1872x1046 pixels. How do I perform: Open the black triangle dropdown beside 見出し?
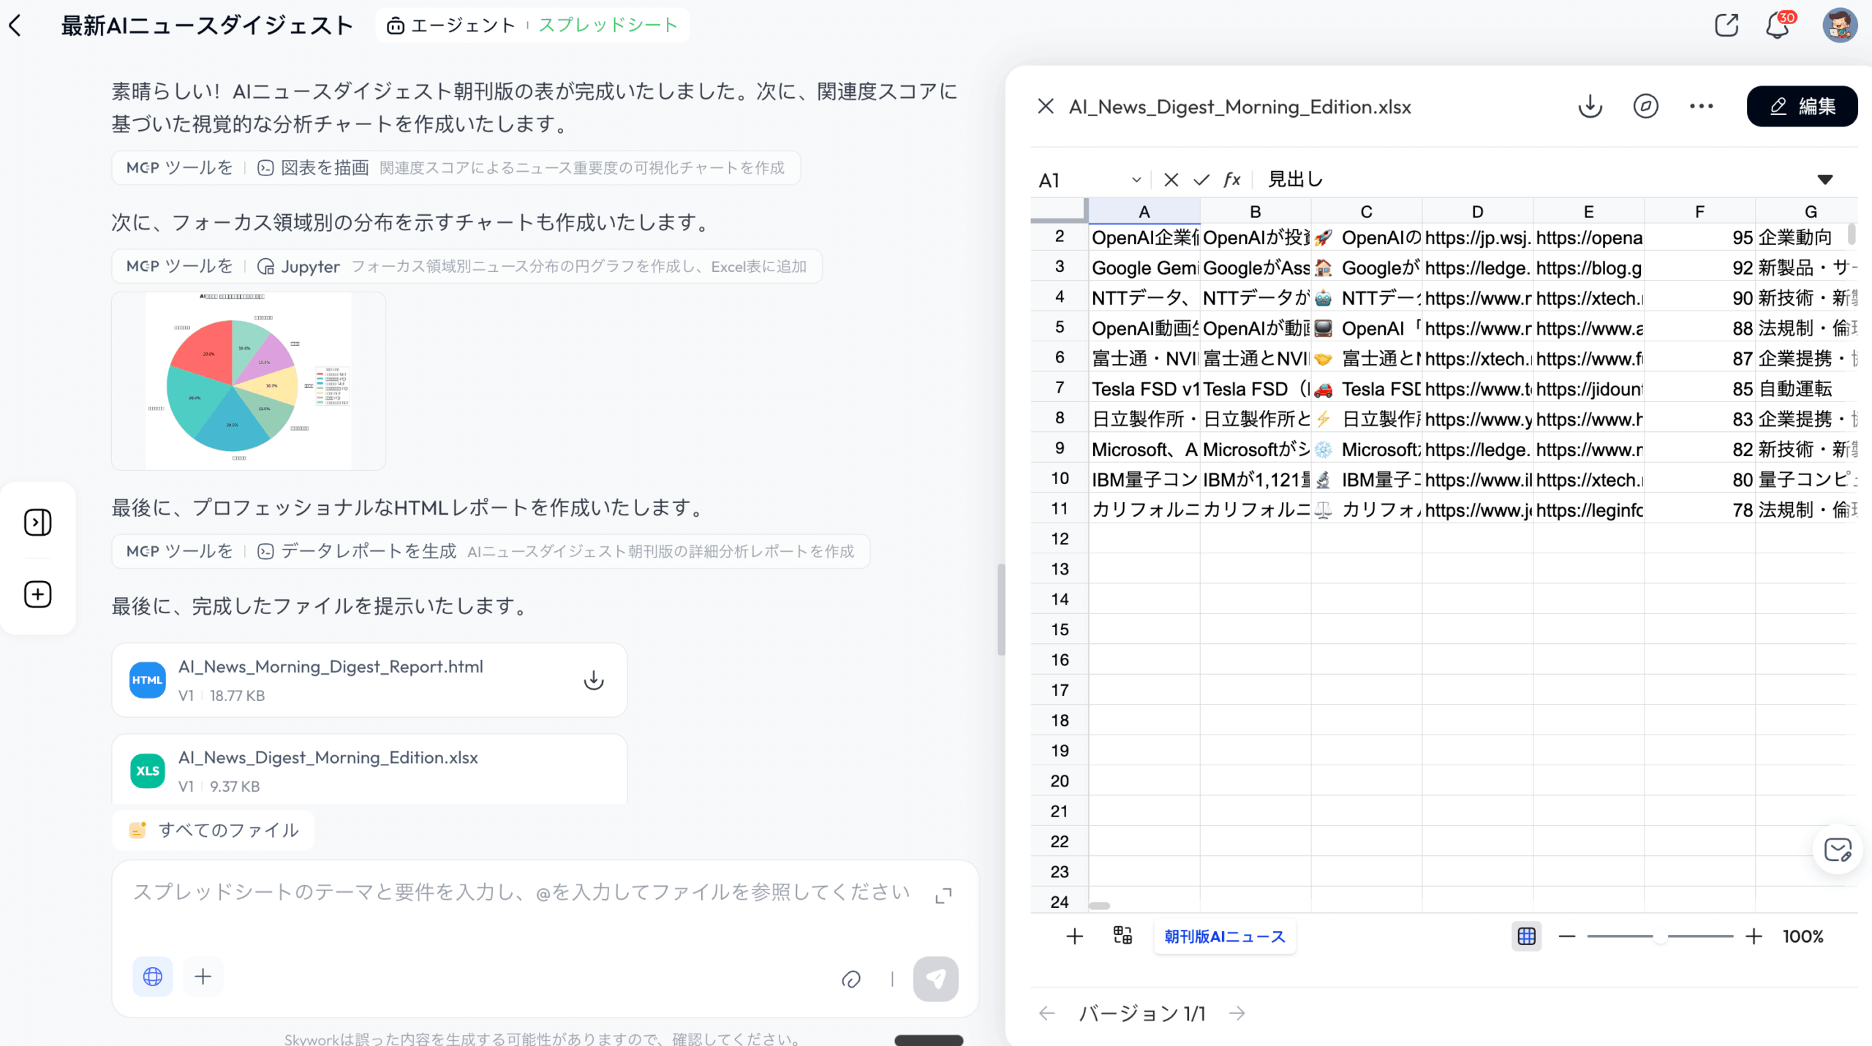point(1826,179)
